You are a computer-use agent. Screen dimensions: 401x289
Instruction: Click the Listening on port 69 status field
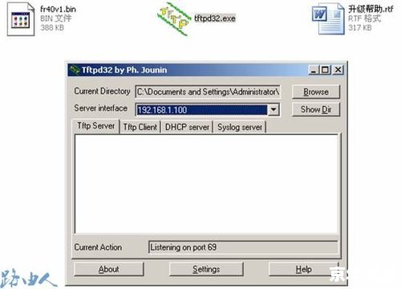(x=243, y=247)
